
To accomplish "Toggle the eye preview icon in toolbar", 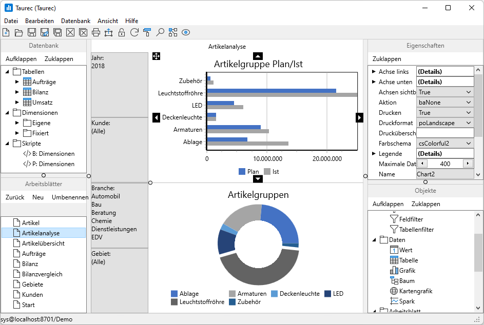I will (186, 33).
